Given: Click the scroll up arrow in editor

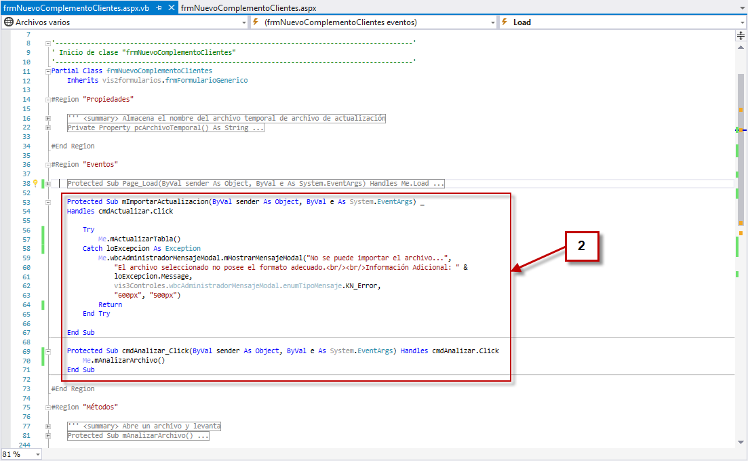Looking at the screenshot, I should [x=741, y=48].
